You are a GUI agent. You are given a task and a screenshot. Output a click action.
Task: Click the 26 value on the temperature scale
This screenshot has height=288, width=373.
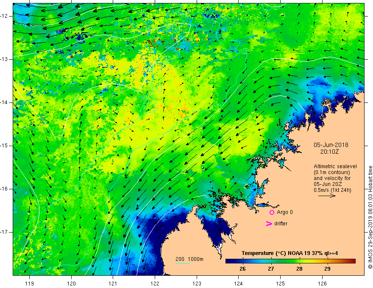(x=242, y=269)
